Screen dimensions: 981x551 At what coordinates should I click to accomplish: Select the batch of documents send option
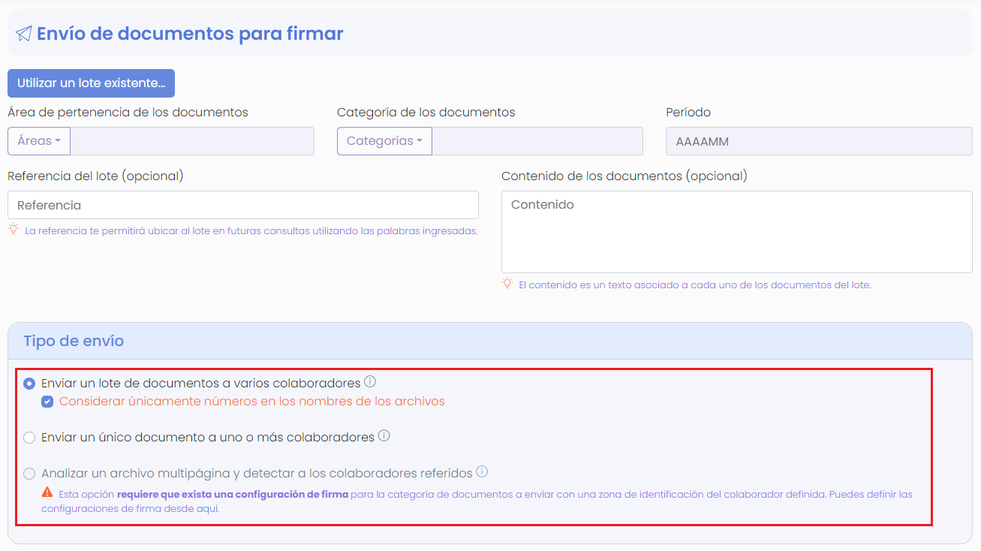(x=29, y=383)
